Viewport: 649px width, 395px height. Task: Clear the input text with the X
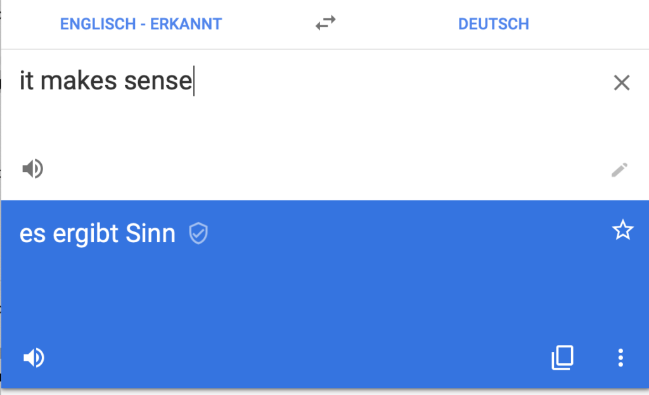click(621, 83)
